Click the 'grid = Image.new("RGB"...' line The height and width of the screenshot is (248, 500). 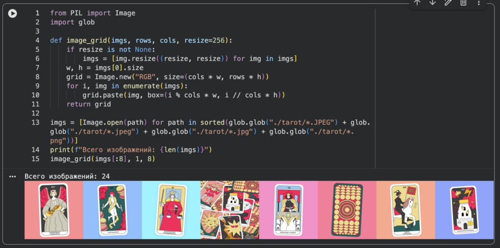168,77
